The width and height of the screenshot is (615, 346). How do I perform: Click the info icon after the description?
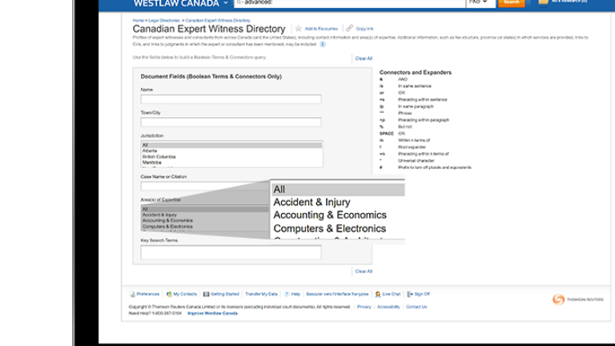pyautogui.click(x=323, y=44)
